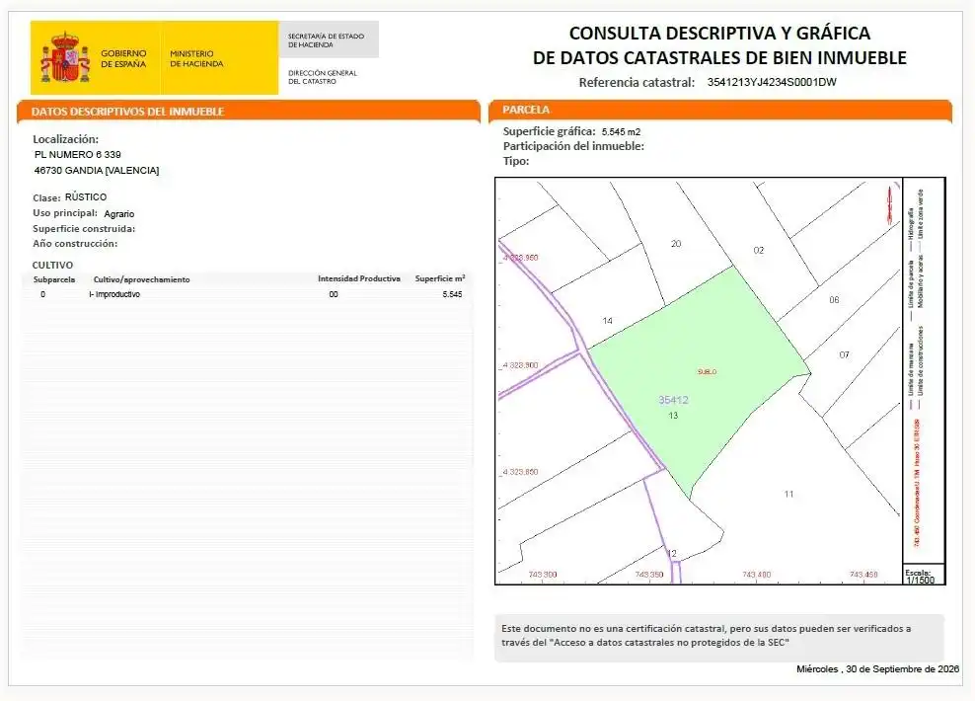975x701 pixels.
Task: Click the 'CULTIVO' section heading
Action: (x=52, y=265)
